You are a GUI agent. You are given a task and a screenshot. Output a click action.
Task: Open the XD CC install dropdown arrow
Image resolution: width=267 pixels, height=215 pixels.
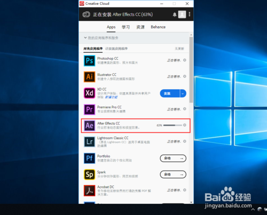click(183, 93)
